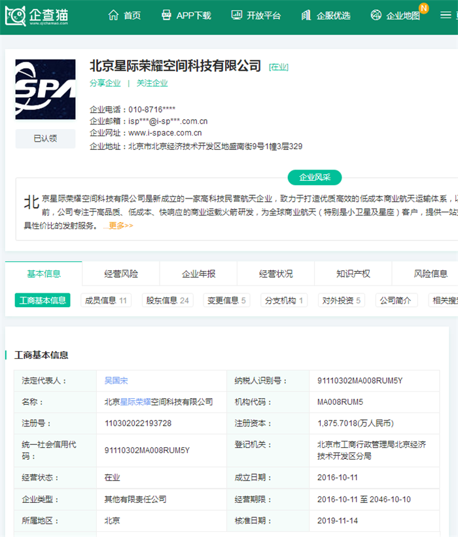Click the 企业类型 value 其他有限责任公司
458x537 pixels.
coord(135,499)
